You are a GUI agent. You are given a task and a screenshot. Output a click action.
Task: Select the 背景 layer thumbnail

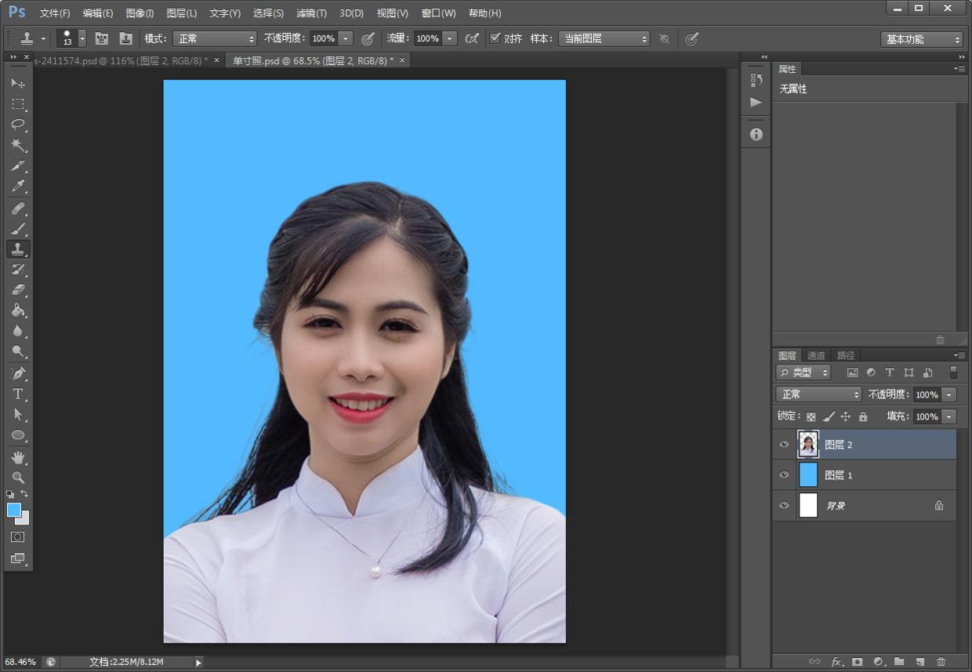coord(808,506)
